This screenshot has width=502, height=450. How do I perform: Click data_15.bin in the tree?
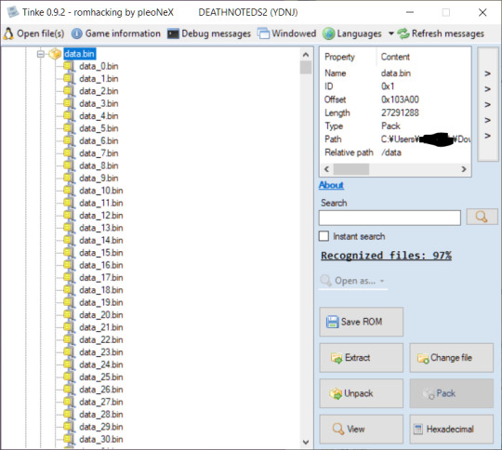pyautogui.click(x=101, y=253)
